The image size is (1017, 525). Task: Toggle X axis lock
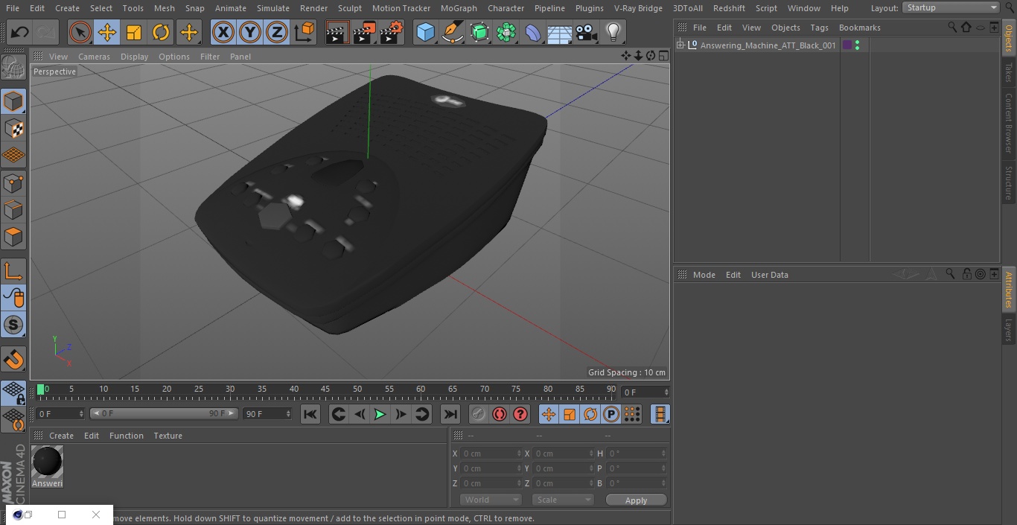[x=223, y=32]
